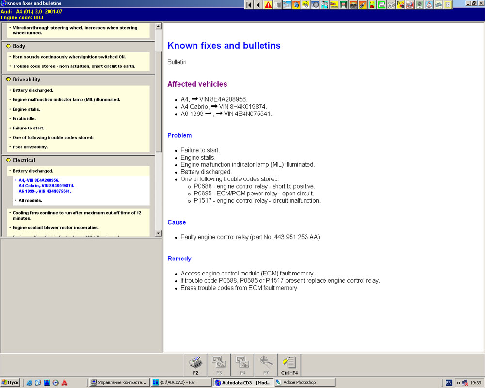Click the back arrow toolbar icon
The width and height of the screenshot is (485, 388).
(x=258, y=5)
